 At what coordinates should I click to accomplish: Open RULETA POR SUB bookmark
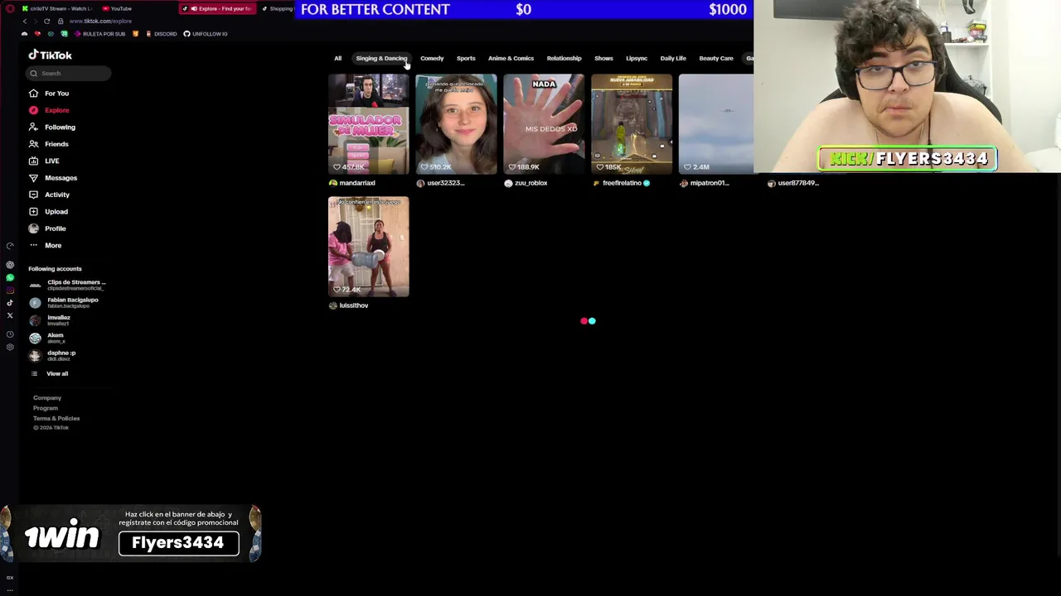100,34
